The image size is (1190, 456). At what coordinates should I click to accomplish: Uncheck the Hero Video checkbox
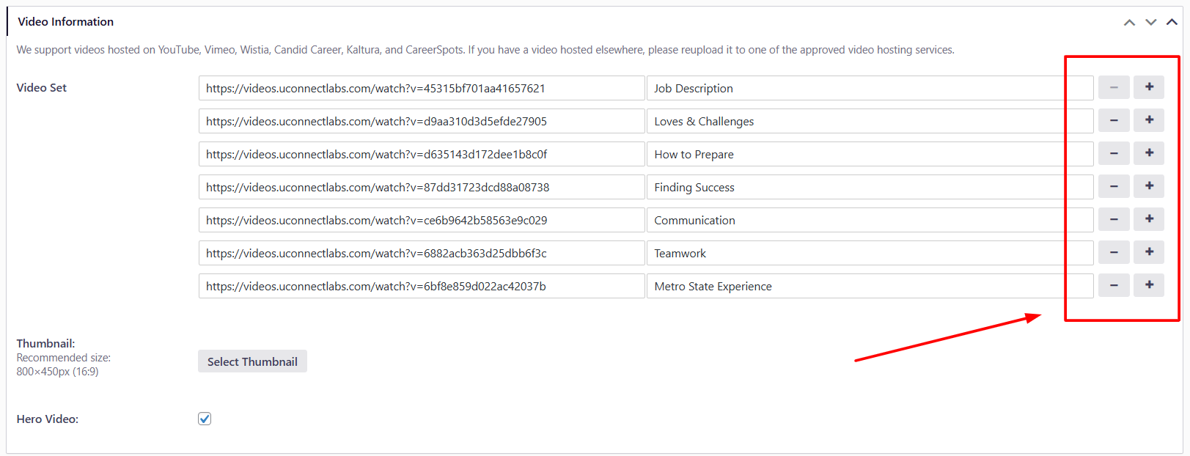205,419
